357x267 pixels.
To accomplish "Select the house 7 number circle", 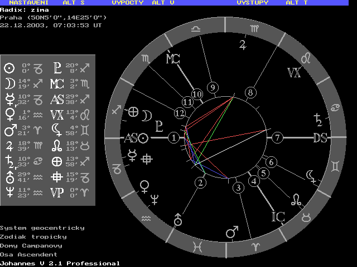I will click(277, 137).
